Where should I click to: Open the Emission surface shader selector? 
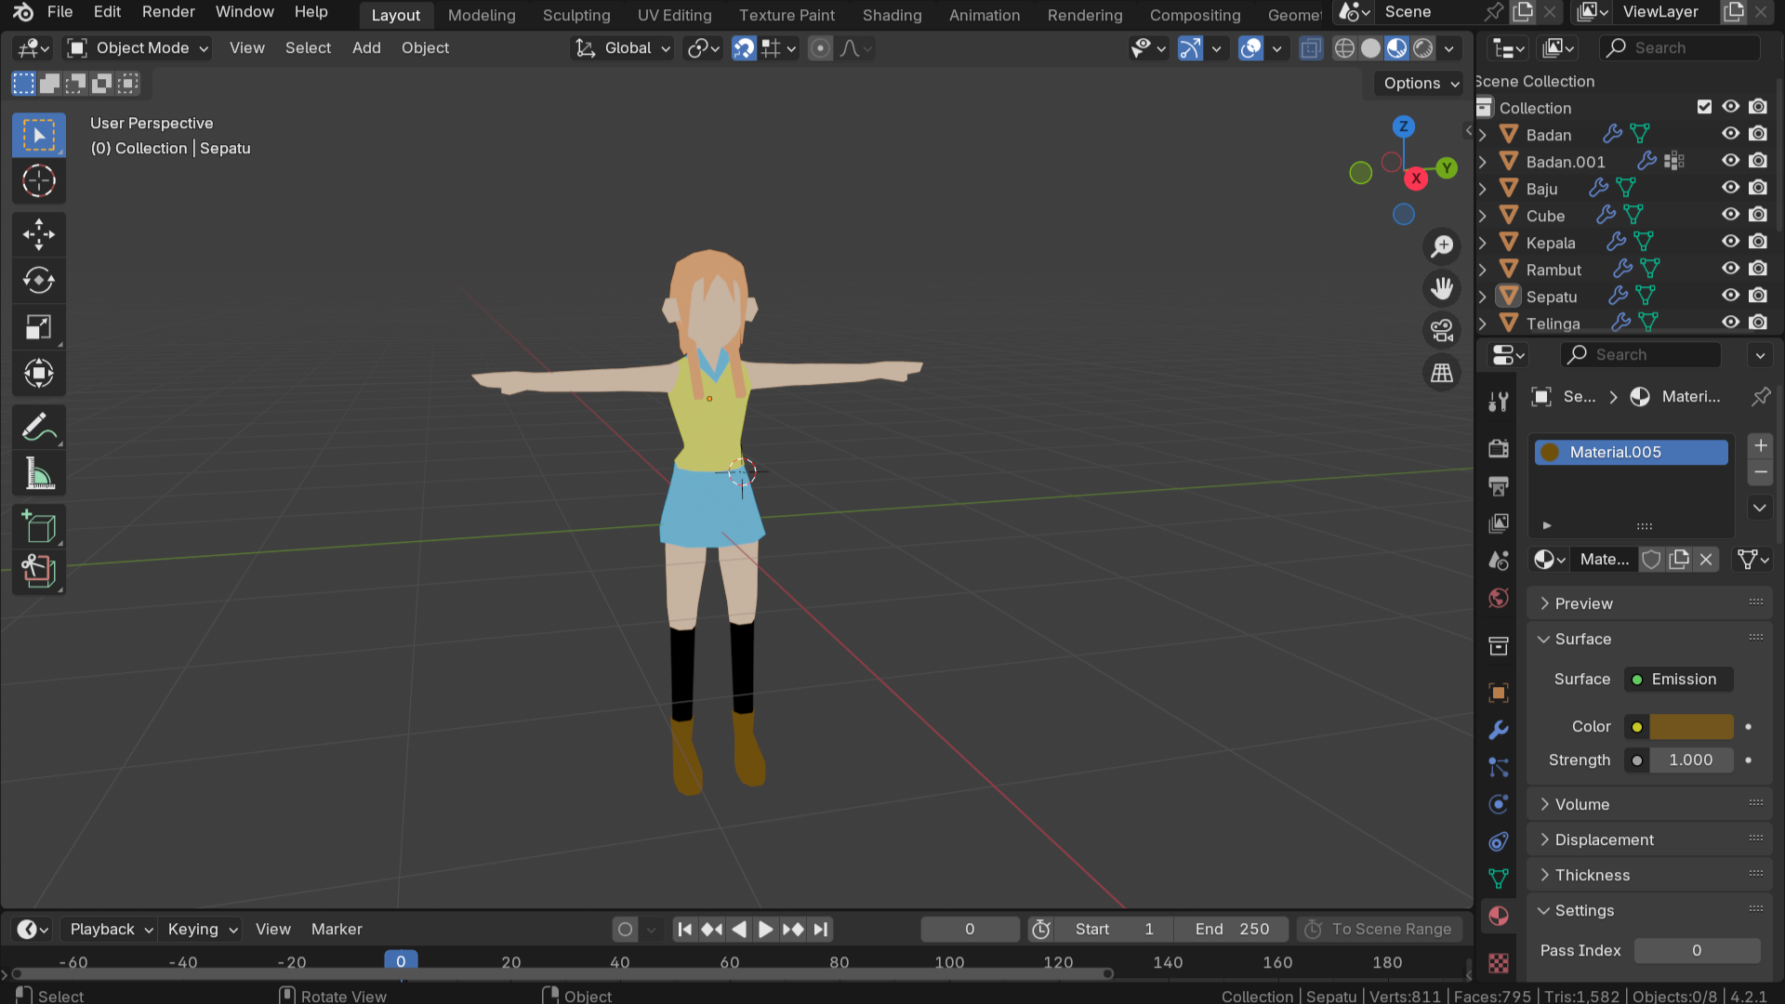tap(1679, 680)
